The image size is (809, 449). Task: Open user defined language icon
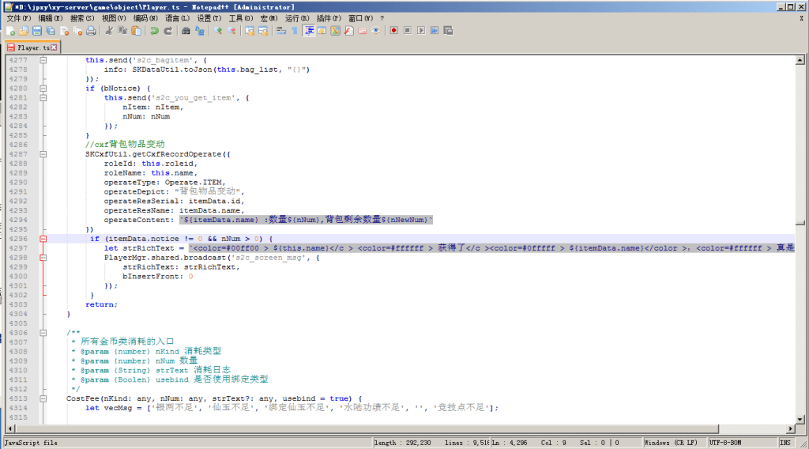[322, 31]
